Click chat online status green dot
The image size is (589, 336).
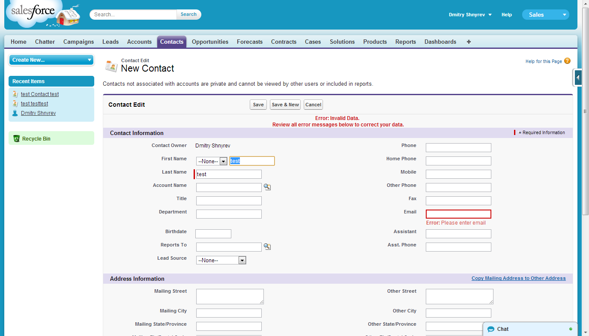(x=571, y=329)
